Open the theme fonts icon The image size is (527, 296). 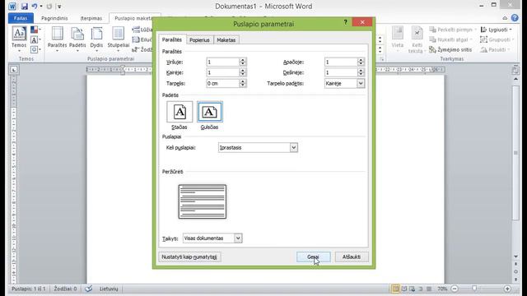coord(35,40)
